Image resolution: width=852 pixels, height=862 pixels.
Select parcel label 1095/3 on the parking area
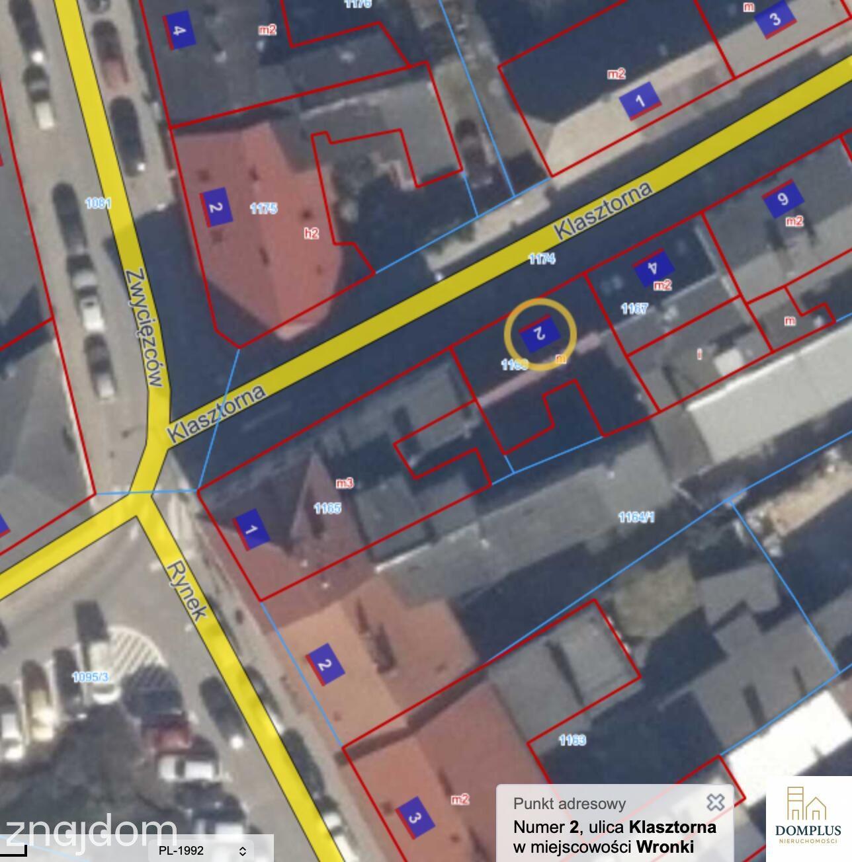91,677
